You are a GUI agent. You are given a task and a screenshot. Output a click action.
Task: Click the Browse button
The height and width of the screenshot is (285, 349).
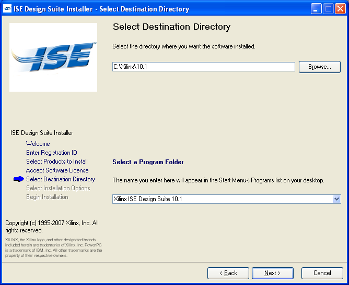pyautogui.click(x=319, y=67)
